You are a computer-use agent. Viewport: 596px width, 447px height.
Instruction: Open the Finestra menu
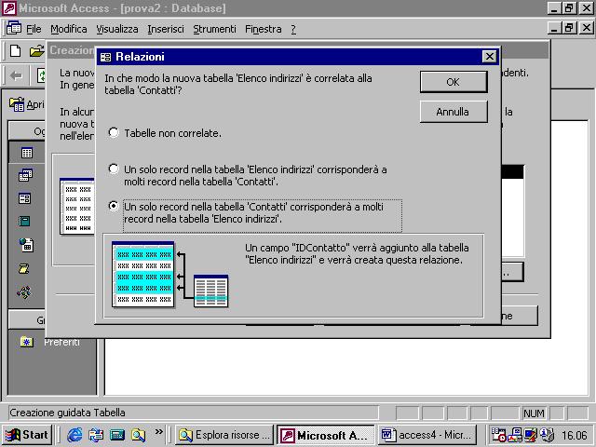coord(263,29)
